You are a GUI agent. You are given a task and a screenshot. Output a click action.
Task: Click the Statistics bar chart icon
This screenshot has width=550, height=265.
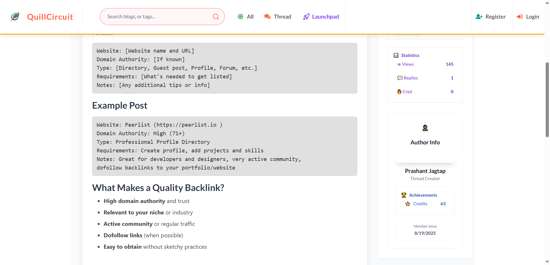pyautogui.click(x=396, y=55)
